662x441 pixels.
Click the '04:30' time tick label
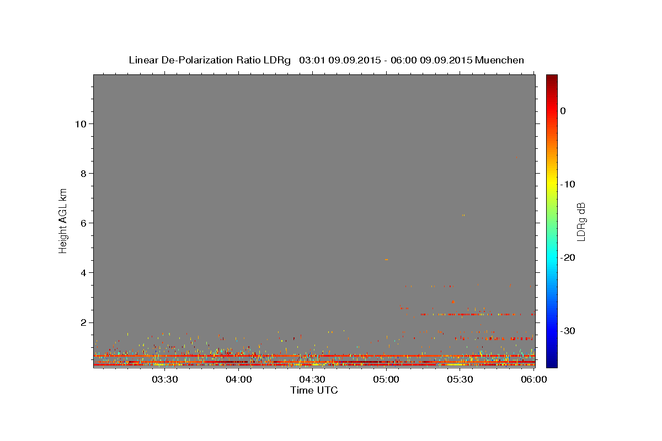pyautogui.click(x=312, y=379)
